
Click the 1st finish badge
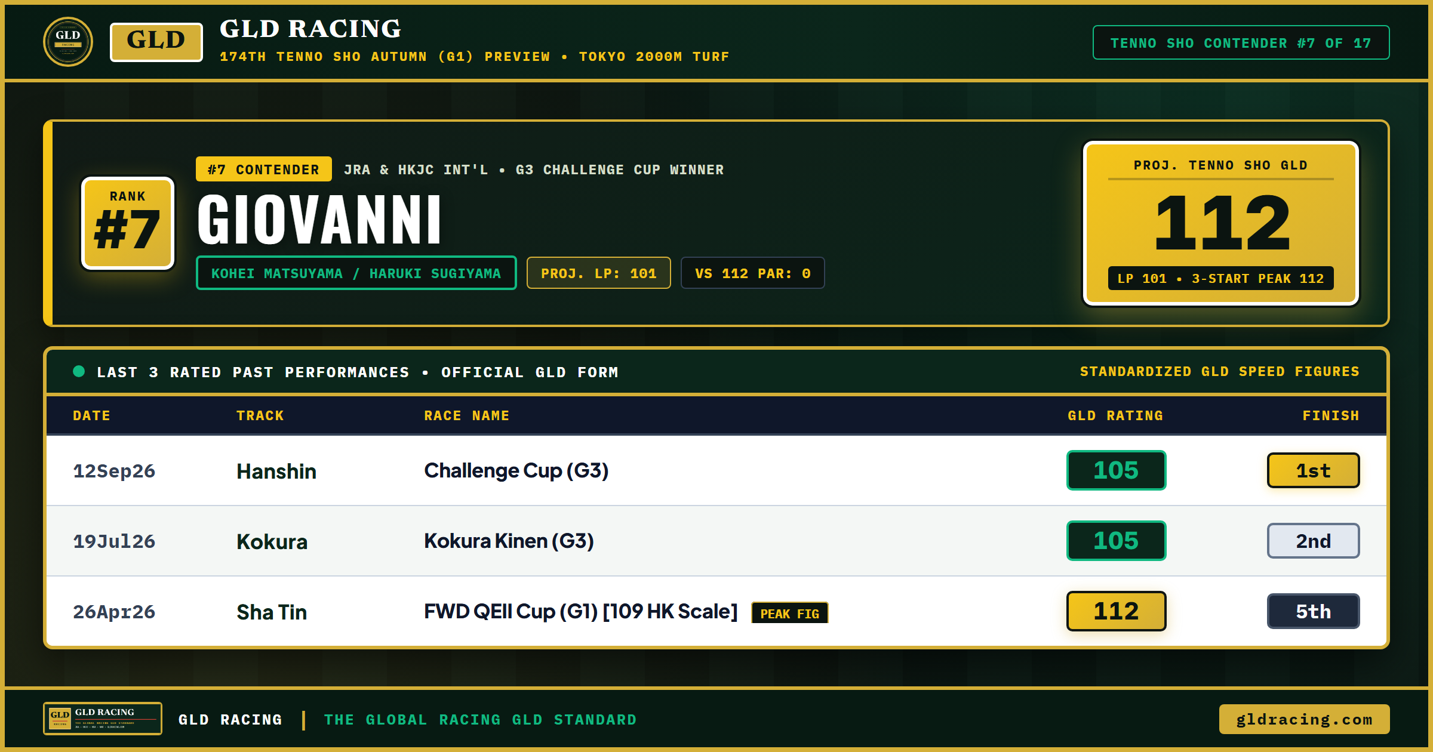[1313, 470]
